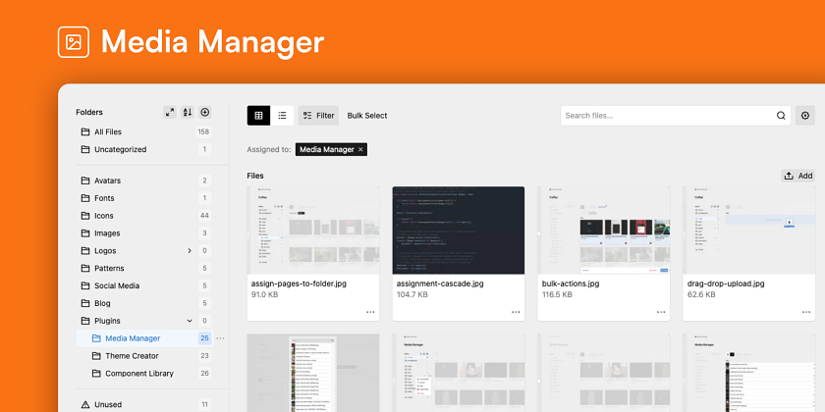Screen dimensions: 825x412
Task: Open options menu for assign-pages-to-folder.jpg
Action: [370, 312]
